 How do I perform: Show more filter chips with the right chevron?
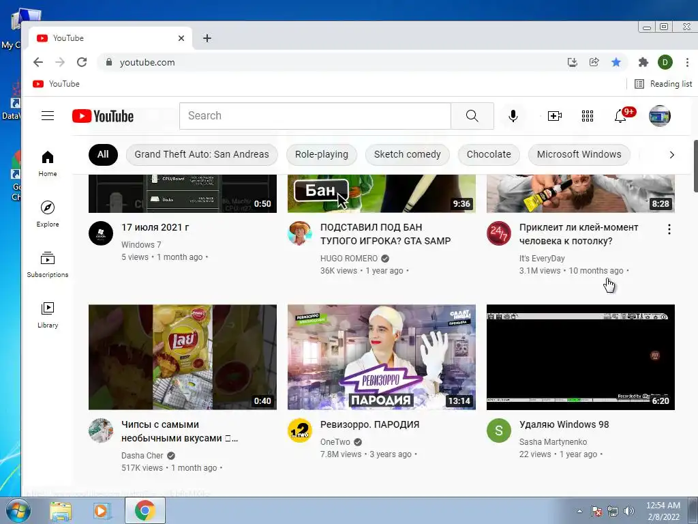click(x=671, y=155)
